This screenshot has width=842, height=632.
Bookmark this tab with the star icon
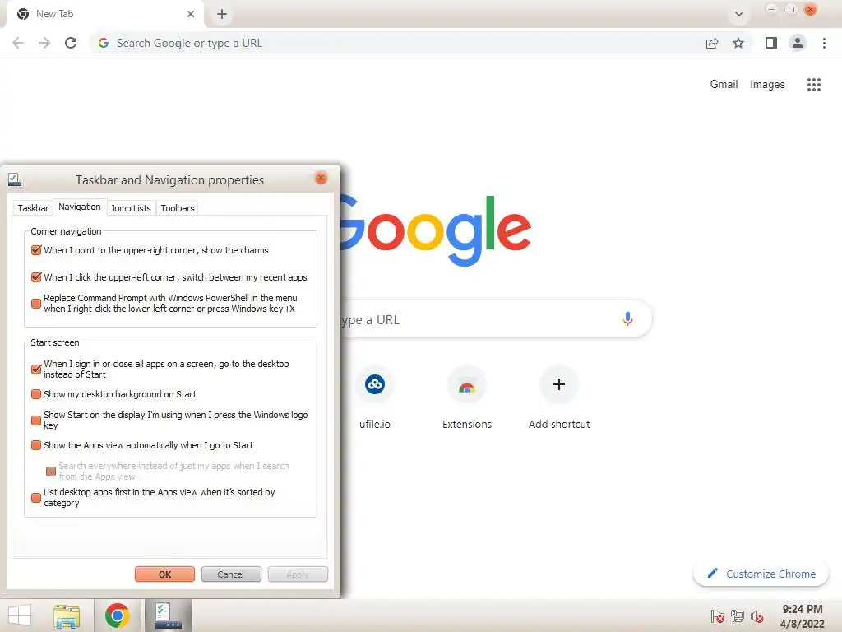738,43
